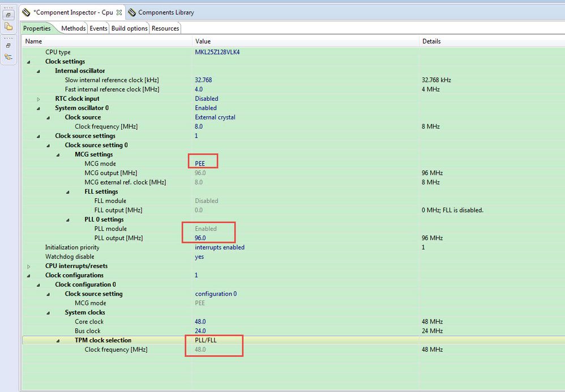
Task: Edit the Core clock value 48.0
Action: pyautogui.click(x=200, y=322)
